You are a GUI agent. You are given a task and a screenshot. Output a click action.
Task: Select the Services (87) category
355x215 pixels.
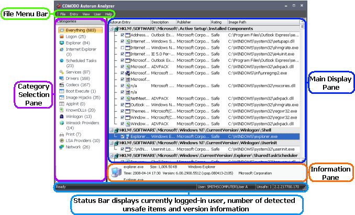(x=78, y=72)
